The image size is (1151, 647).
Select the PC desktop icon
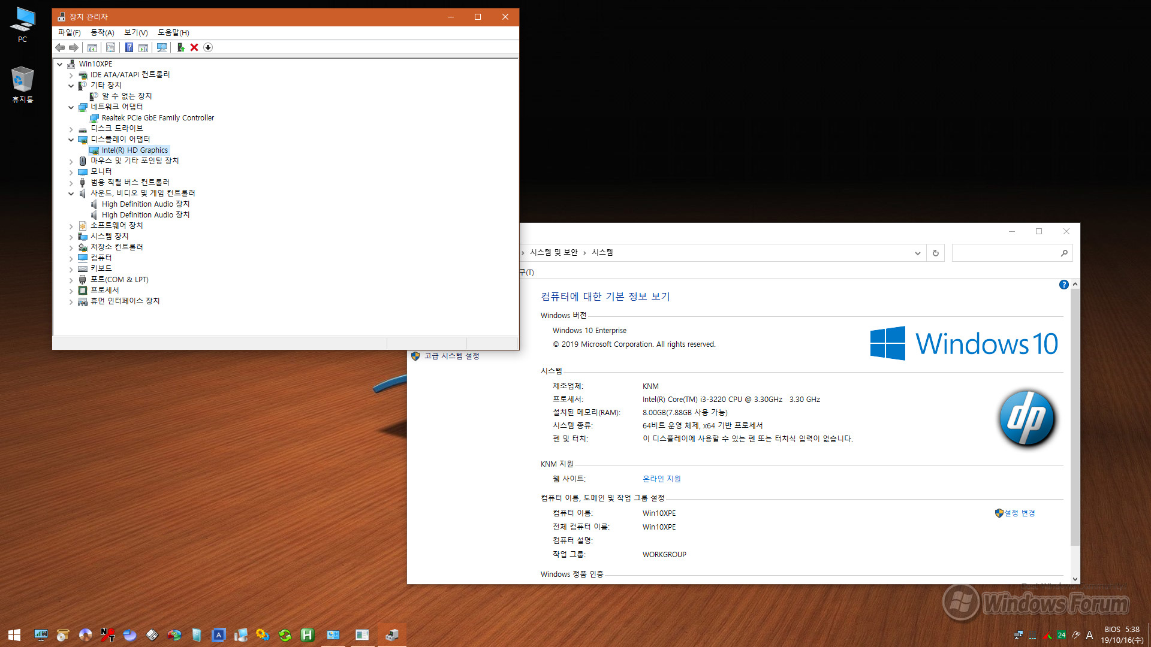(x=23, y=25)
